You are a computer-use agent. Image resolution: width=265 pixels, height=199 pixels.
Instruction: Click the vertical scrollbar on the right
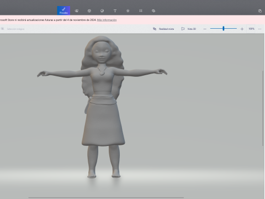tap(263, 108)
